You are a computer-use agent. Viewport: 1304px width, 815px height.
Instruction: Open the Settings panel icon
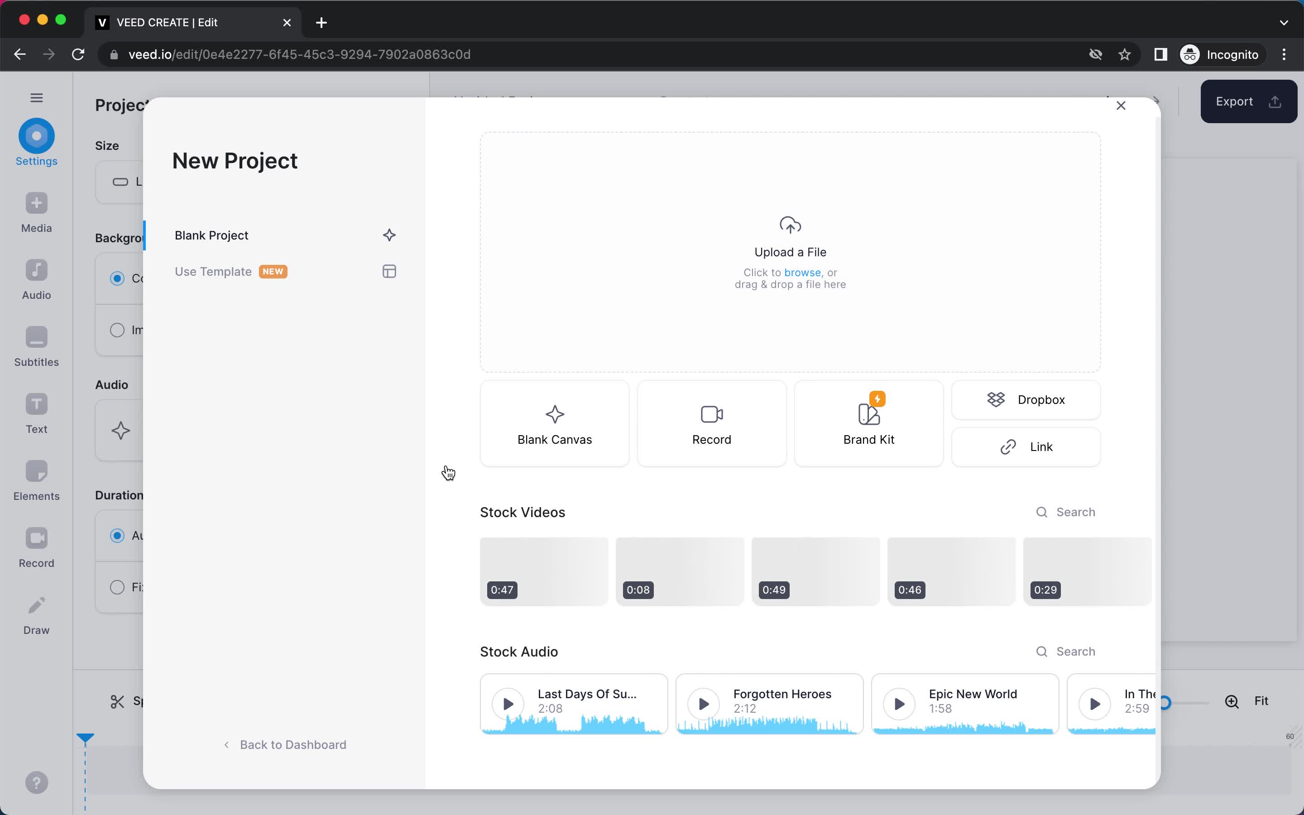pos(36,136)
